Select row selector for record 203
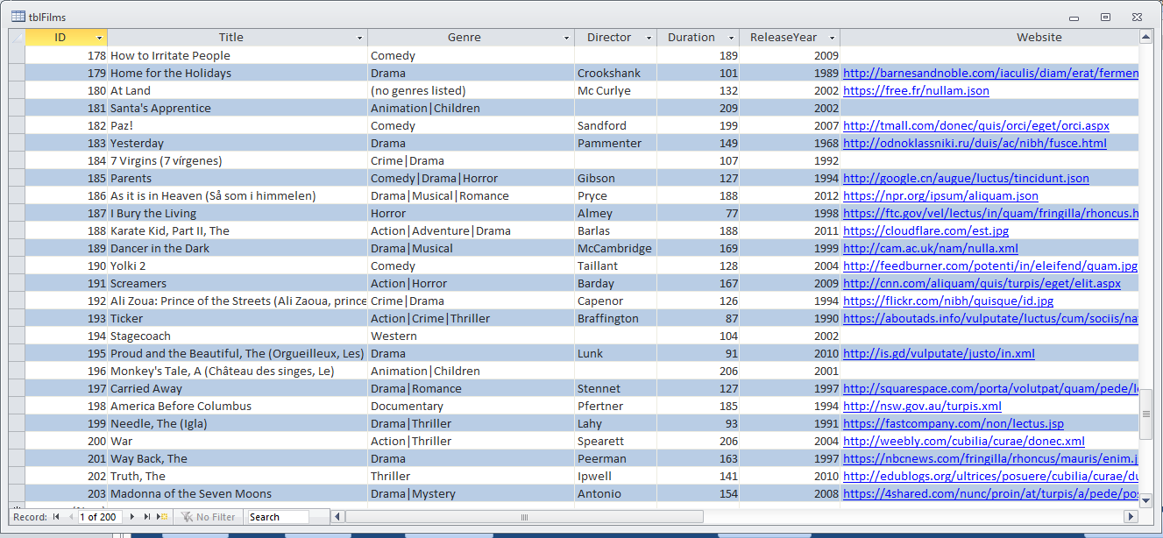The image size is (1163, 538). pyautogui.click(x=17, y=493)
